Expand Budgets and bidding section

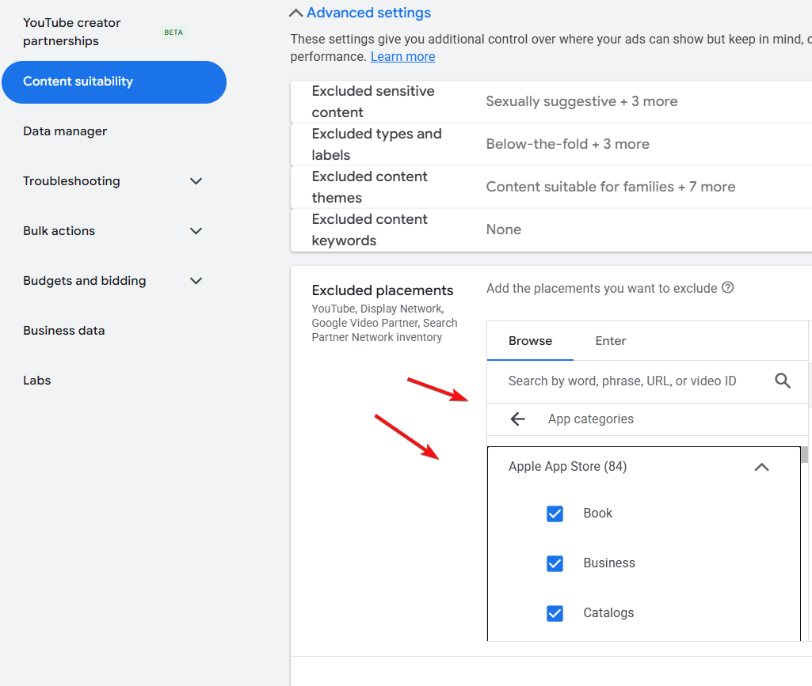(x=196, y=281)
